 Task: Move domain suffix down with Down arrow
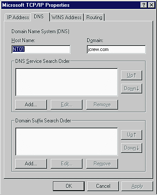[x=132, y=148]
